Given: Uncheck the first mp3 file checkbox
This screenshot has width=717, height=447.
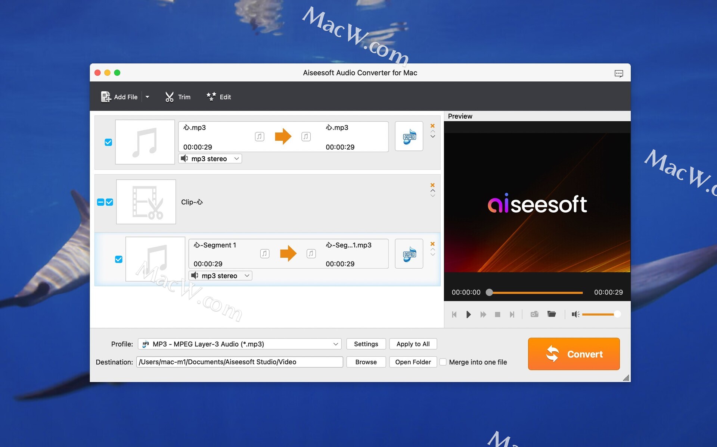Looking at the screenshot, I should tap(108, 142).
